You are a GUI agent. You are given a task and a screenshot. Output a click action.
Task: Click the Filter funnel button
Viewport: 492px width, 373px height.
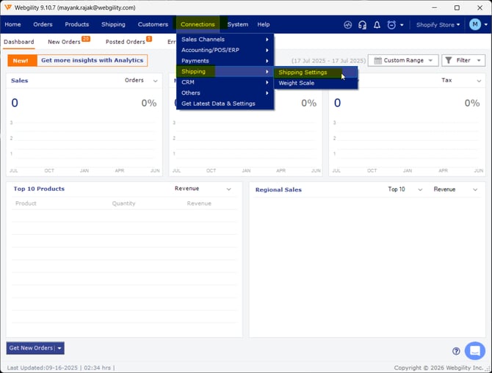(463, 60)
